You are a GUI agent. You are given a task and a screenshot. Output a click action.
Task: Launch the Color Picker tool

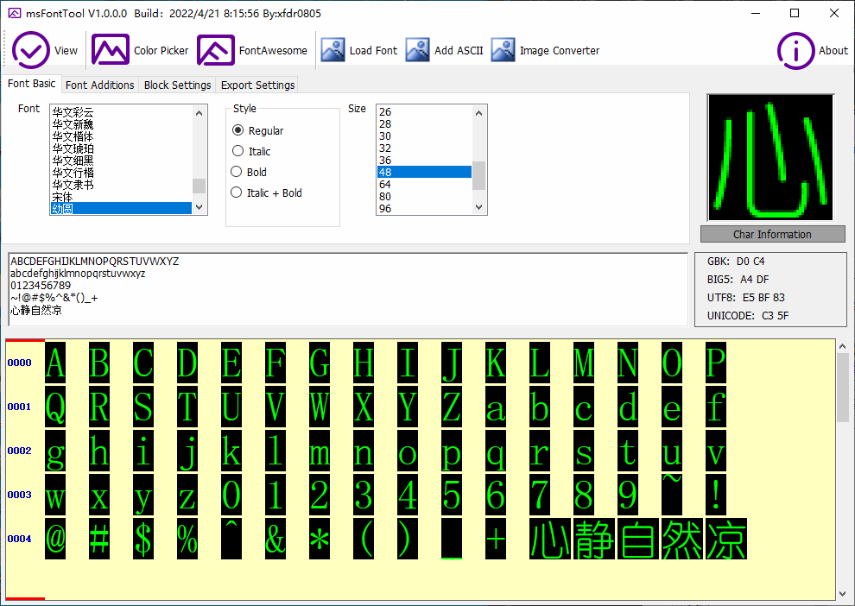point(140,50)
